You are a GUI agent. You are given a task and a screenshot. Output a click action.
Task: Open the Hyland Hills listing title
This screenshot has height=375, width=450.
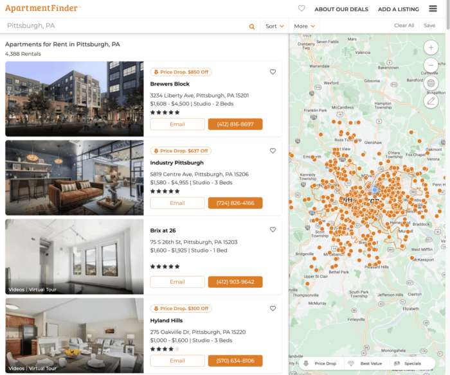pyautogui.click(x=166, y=320)
